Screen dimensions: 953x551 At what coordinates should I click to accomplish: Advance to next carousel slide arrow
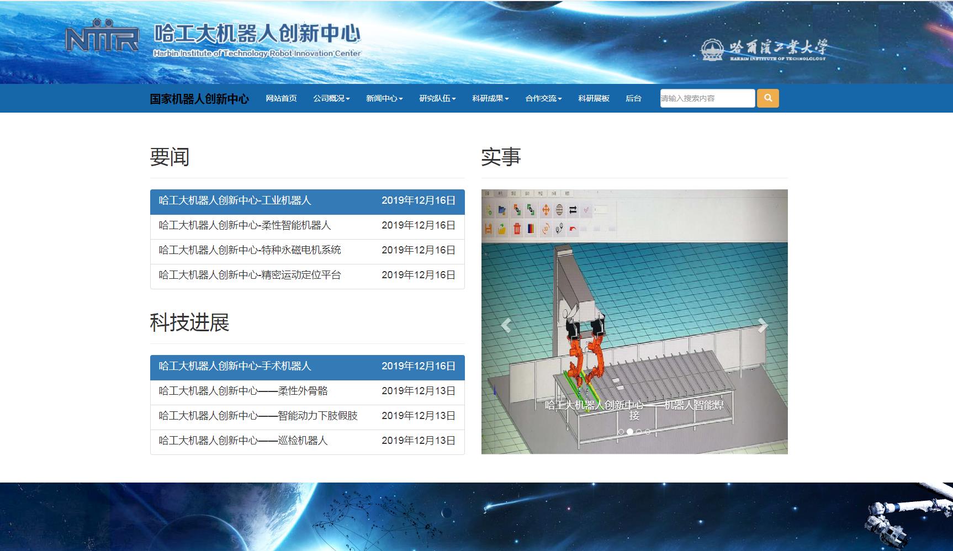(x=763, y=326)
